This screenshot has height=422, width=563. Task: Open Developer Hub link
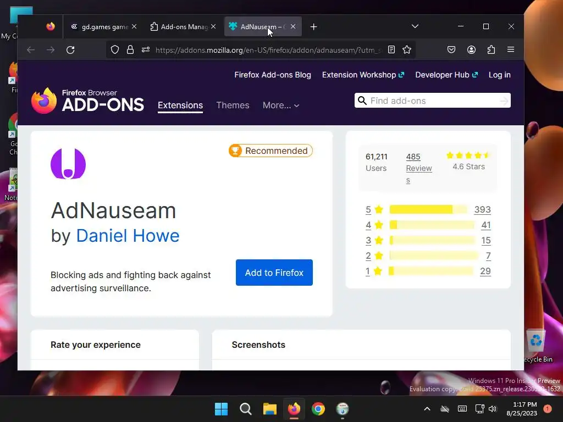point(446,75)
